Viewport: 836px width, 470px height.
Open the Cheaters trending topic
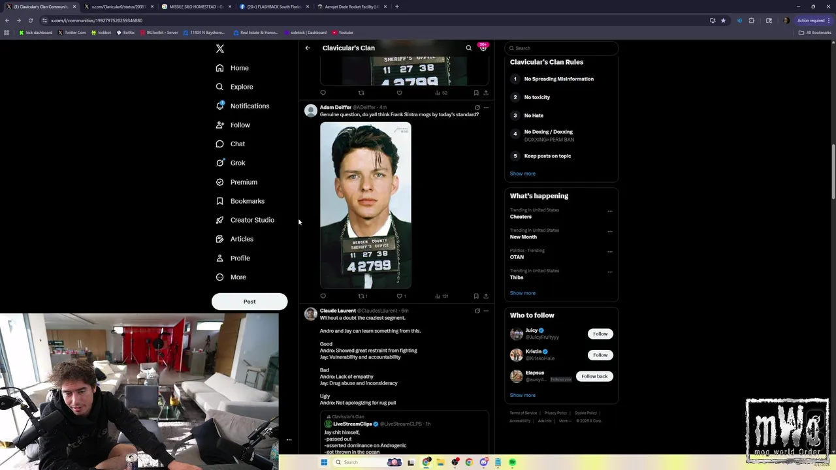(521, 217)
